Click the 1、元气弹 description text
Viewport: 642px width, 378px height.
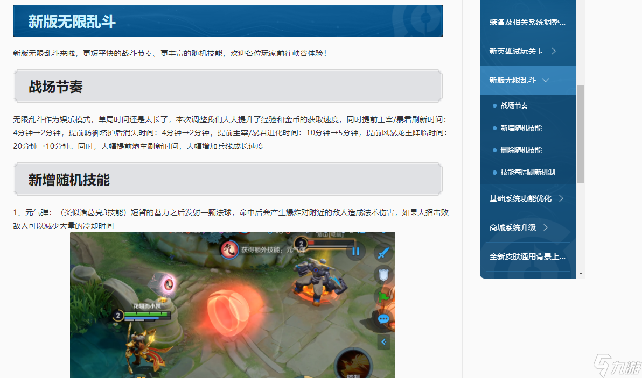click(231, 219)
